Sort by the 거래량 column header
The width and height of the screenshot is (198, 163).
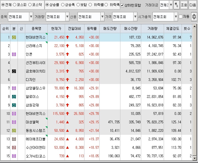click(x=152, y=28)
